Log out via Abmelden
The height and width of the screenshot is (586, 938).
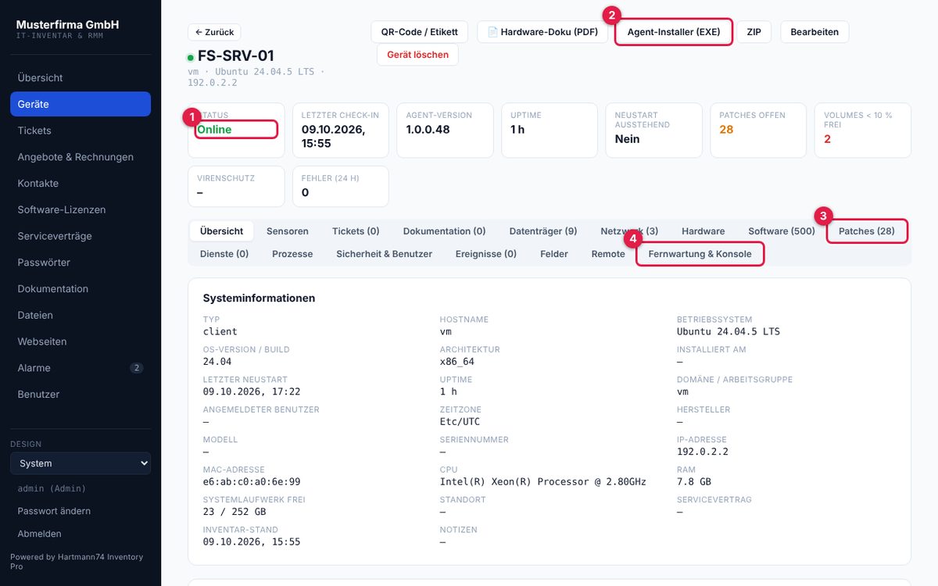[39, 534]
